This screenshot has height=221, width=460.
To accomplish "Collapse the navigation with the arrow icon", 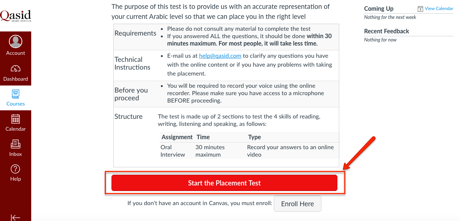I will coord(16,217).
